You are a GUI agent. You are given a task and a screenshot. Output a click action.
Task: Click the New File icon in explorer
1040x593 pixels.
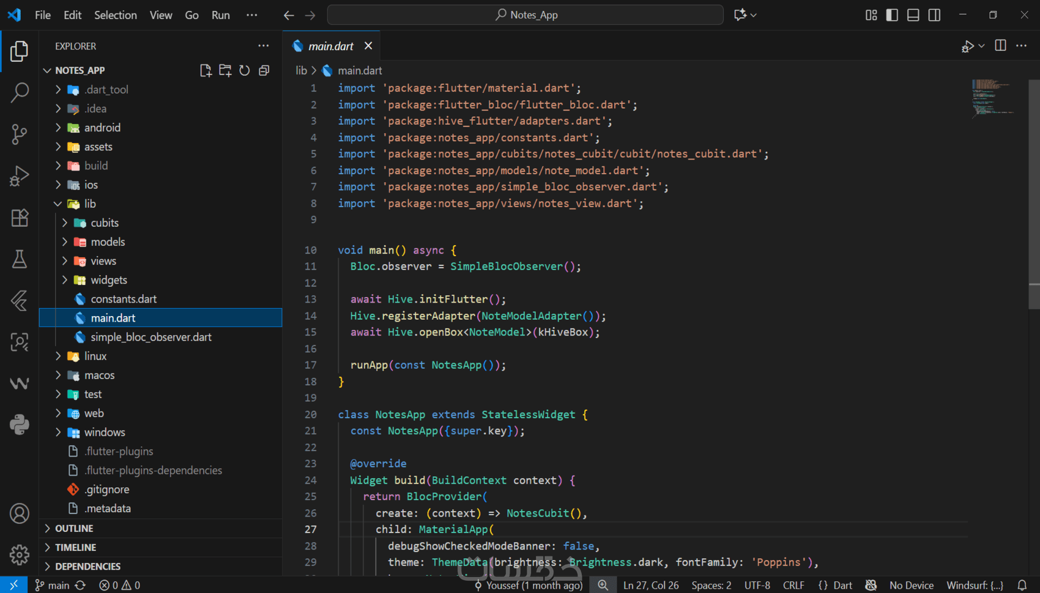point(206,70)
